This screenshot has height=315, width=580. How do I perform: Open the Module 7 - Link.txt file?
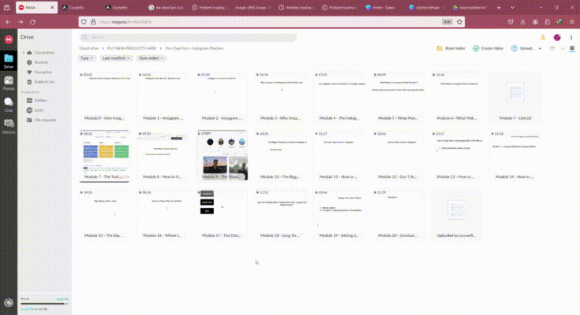click(515, 100)
